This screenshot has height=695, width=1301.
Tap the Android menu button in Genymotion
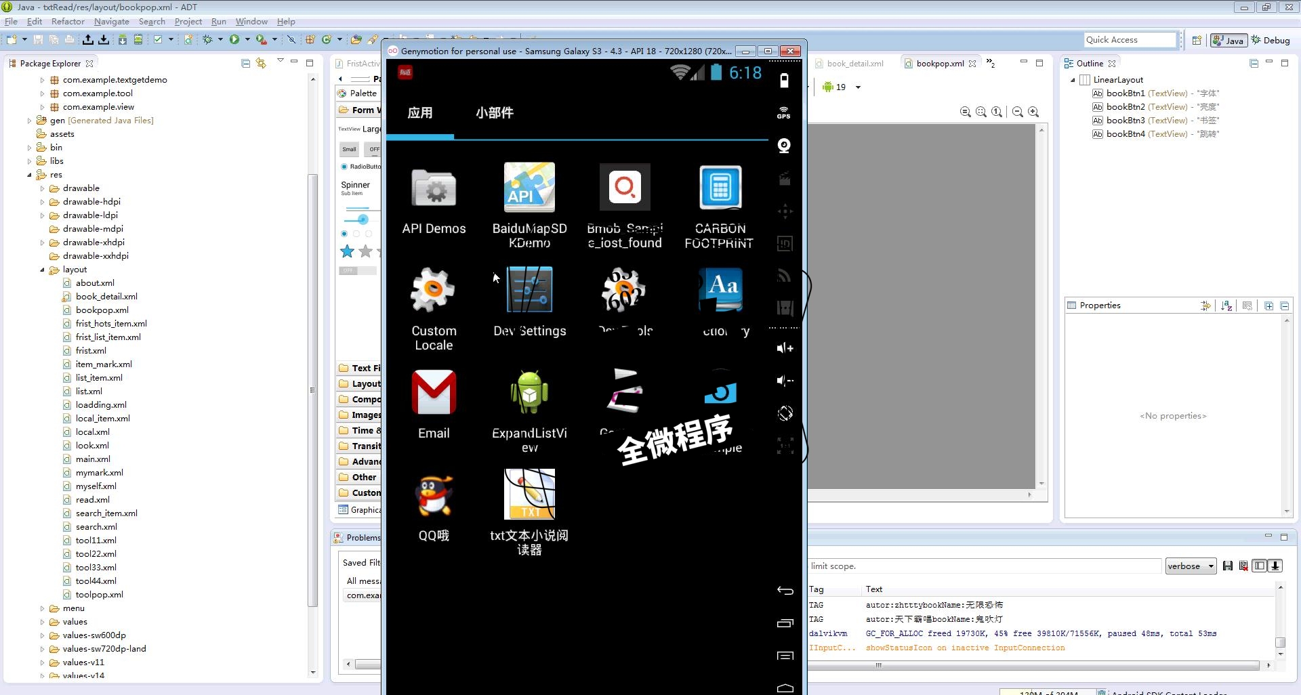coord(785,656)
